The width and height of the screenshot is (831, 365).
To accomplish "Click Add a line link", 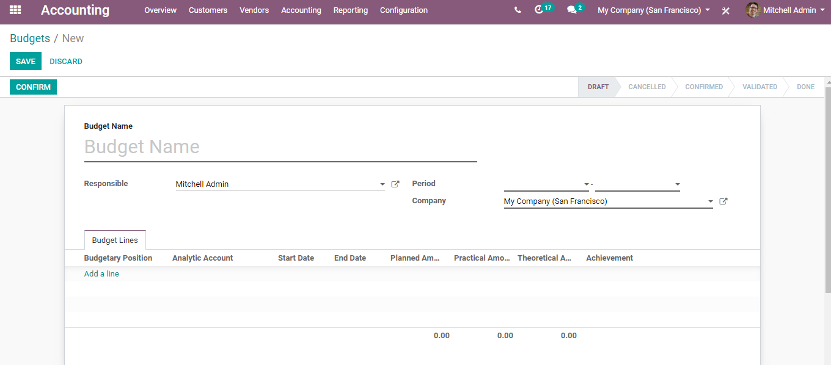I will [101, 274].
